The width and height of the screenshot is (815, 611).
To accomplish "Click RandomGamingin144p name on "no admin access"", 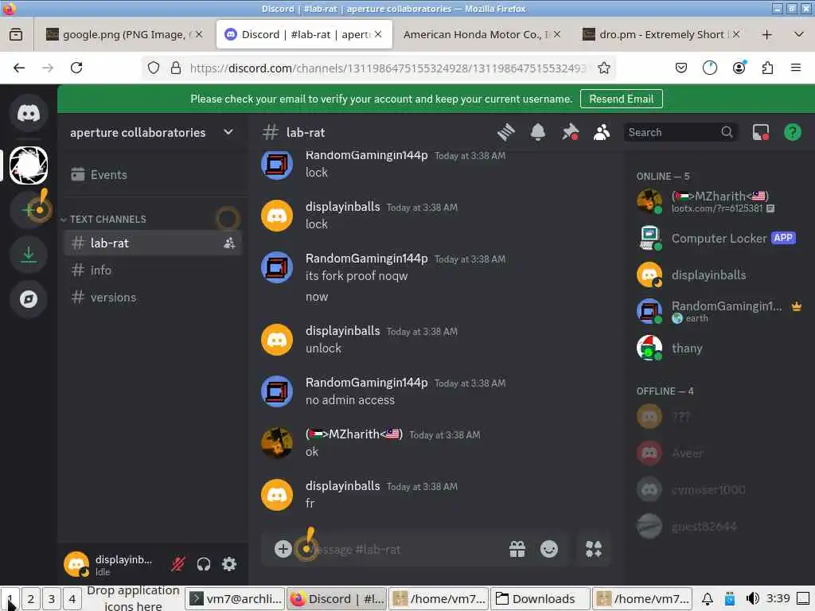I will [x=366, y=383].
